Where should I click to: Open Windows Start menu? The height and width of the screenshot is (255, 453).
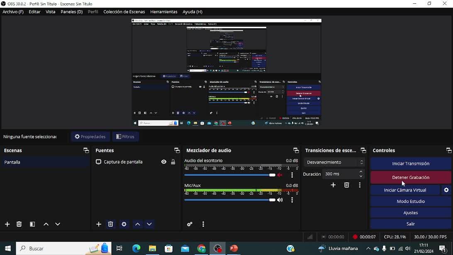pos(8,248)
